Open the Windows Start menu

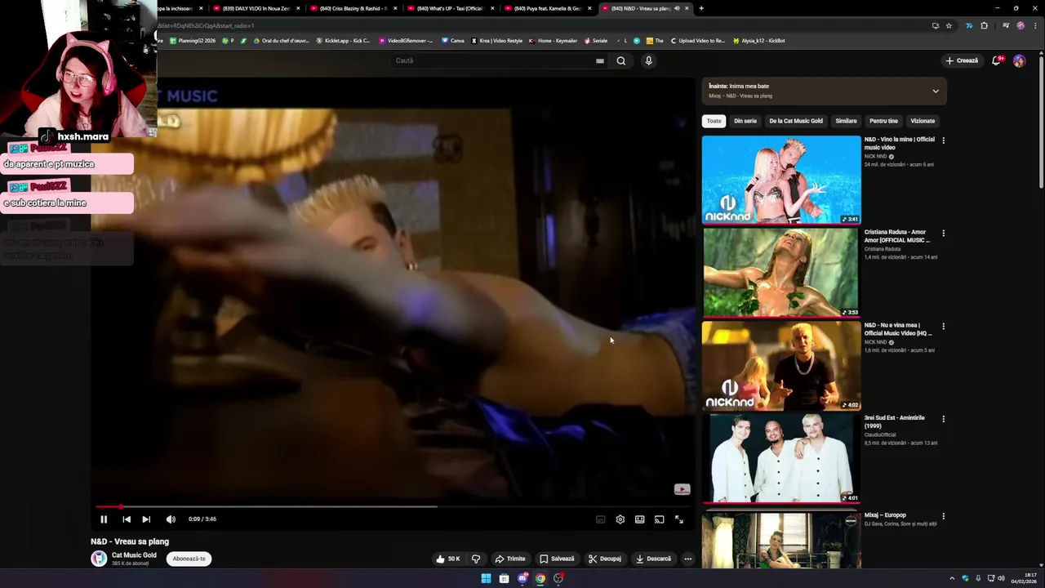pos(486,578)
